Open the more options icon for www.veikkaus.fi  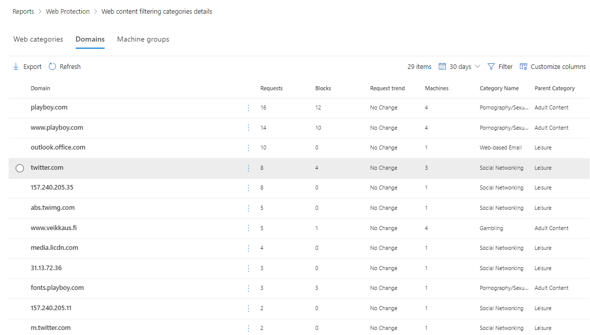pyautogui.click(x=248, y=228)
